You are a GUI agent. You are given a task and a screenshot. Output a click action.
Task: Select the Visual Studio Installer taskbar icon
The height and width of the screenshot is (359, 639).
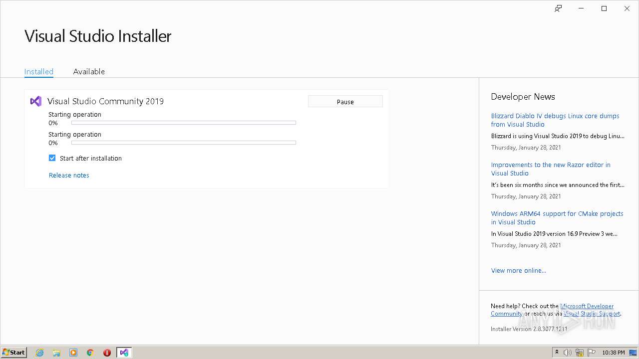click(124, 353)
